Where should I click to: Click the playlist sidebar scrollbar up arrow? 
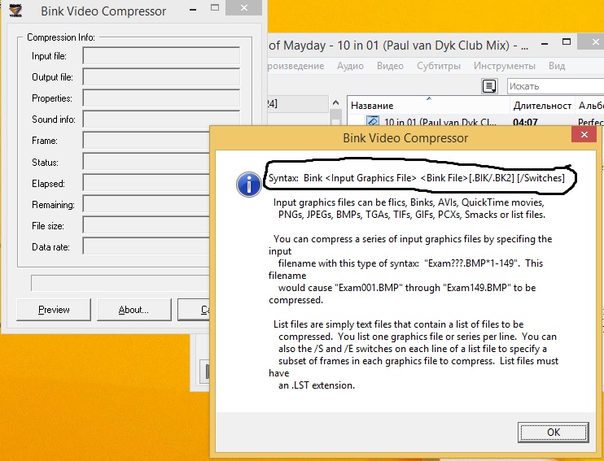(x=335, y=102)
